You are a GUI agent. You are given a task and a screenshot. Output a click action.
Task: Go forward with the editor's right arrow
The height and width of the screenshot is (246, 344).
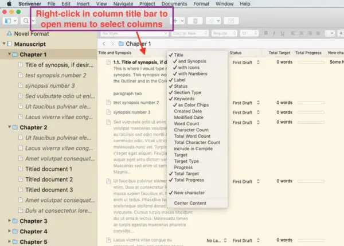[x=112, y=44]
